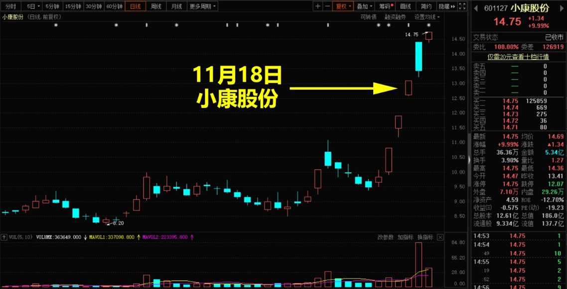The image size is (567, 289).
Task: Go to previous stock arrow beside 601127
Action: [477, 8]
